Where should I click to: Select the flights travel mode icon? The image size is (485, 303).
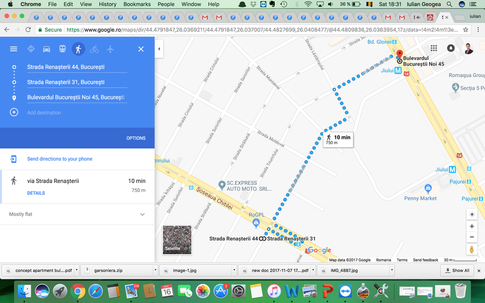110,49
